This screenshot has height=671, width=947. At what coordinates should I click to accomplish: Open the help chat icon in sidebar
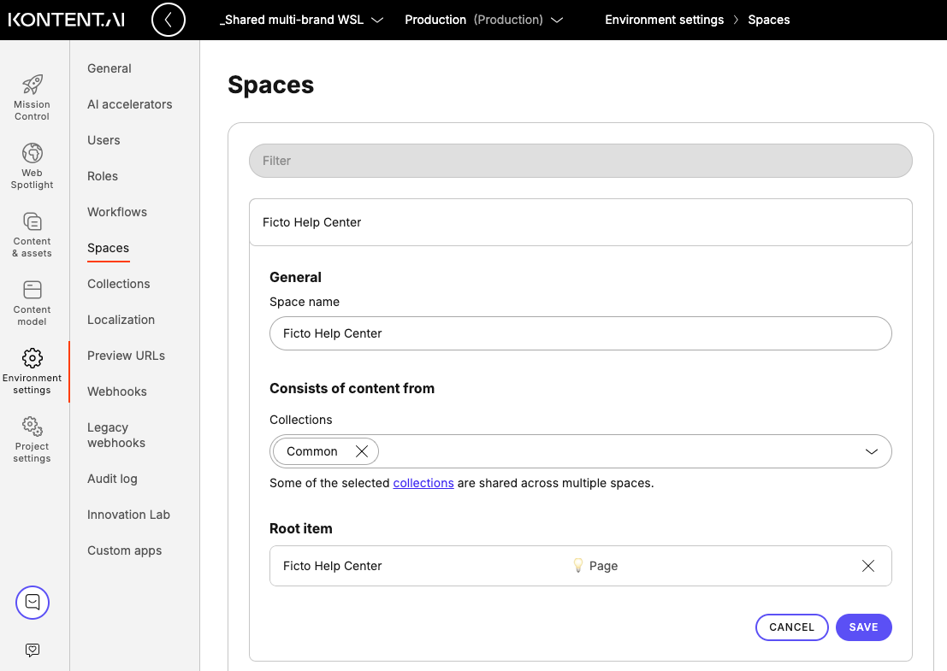point(33,603)
